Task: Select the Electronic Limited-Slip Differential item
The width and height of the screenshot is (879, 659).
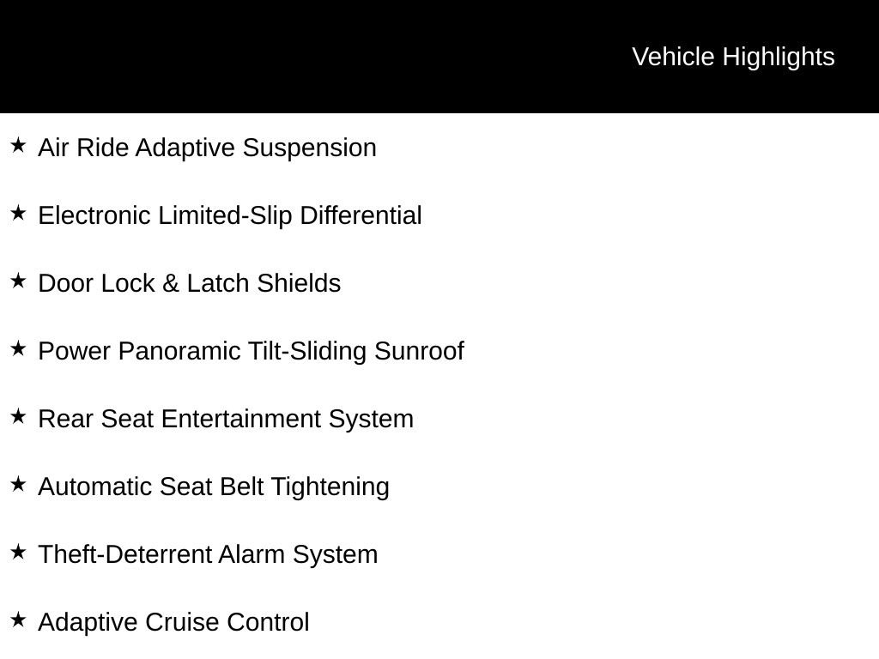Action: click(x=230, y=216)
